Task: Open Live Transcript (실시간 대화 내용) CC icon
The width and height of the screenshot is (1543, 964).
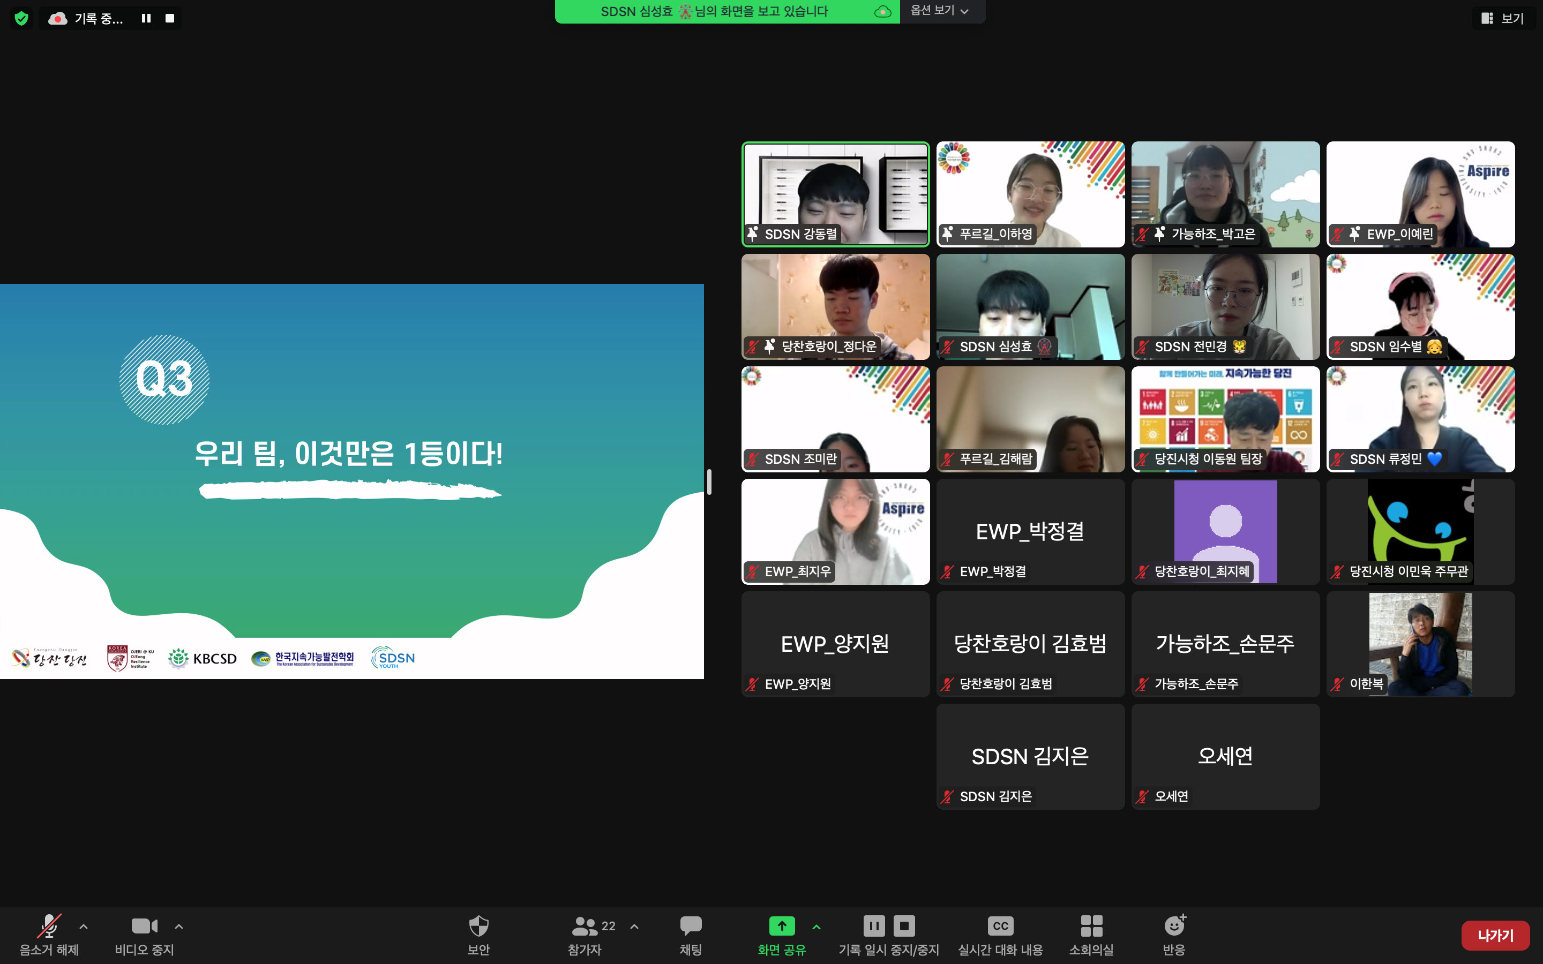Action: point(1000,926)
